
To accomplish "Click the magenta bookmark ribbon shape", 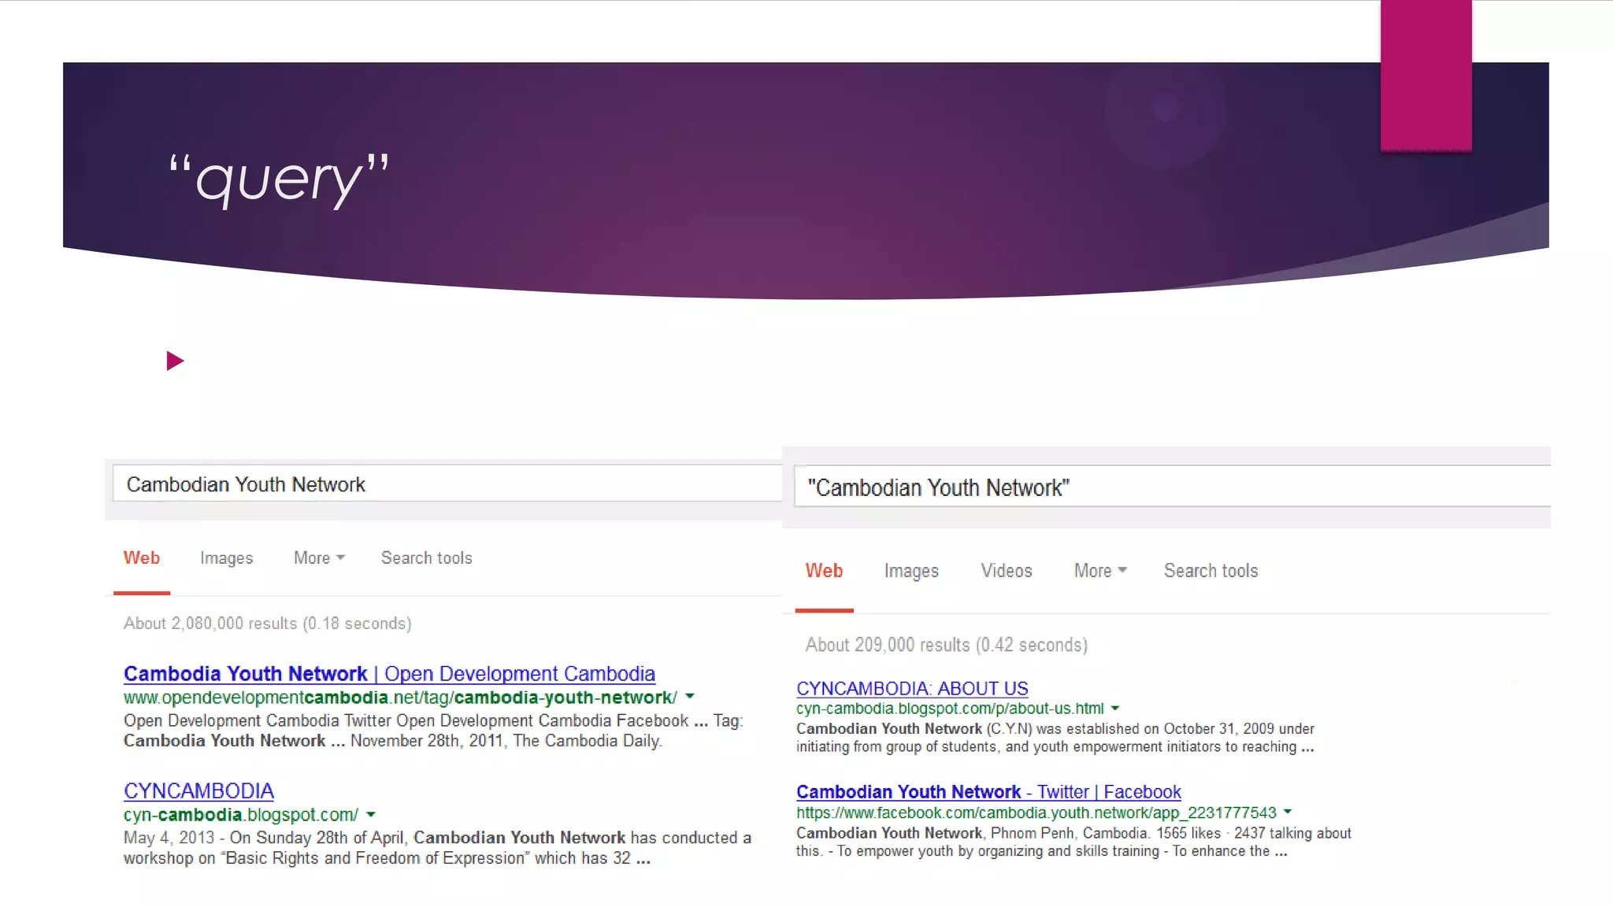I will coord(1426,75).
